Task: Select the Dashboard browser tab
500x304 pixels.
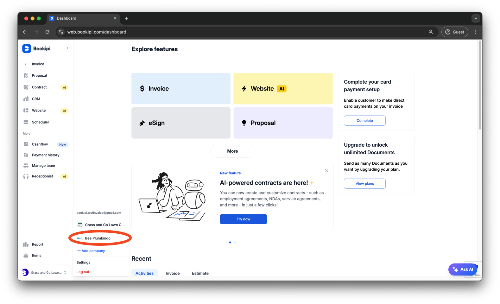Action: tap(83, 18)
